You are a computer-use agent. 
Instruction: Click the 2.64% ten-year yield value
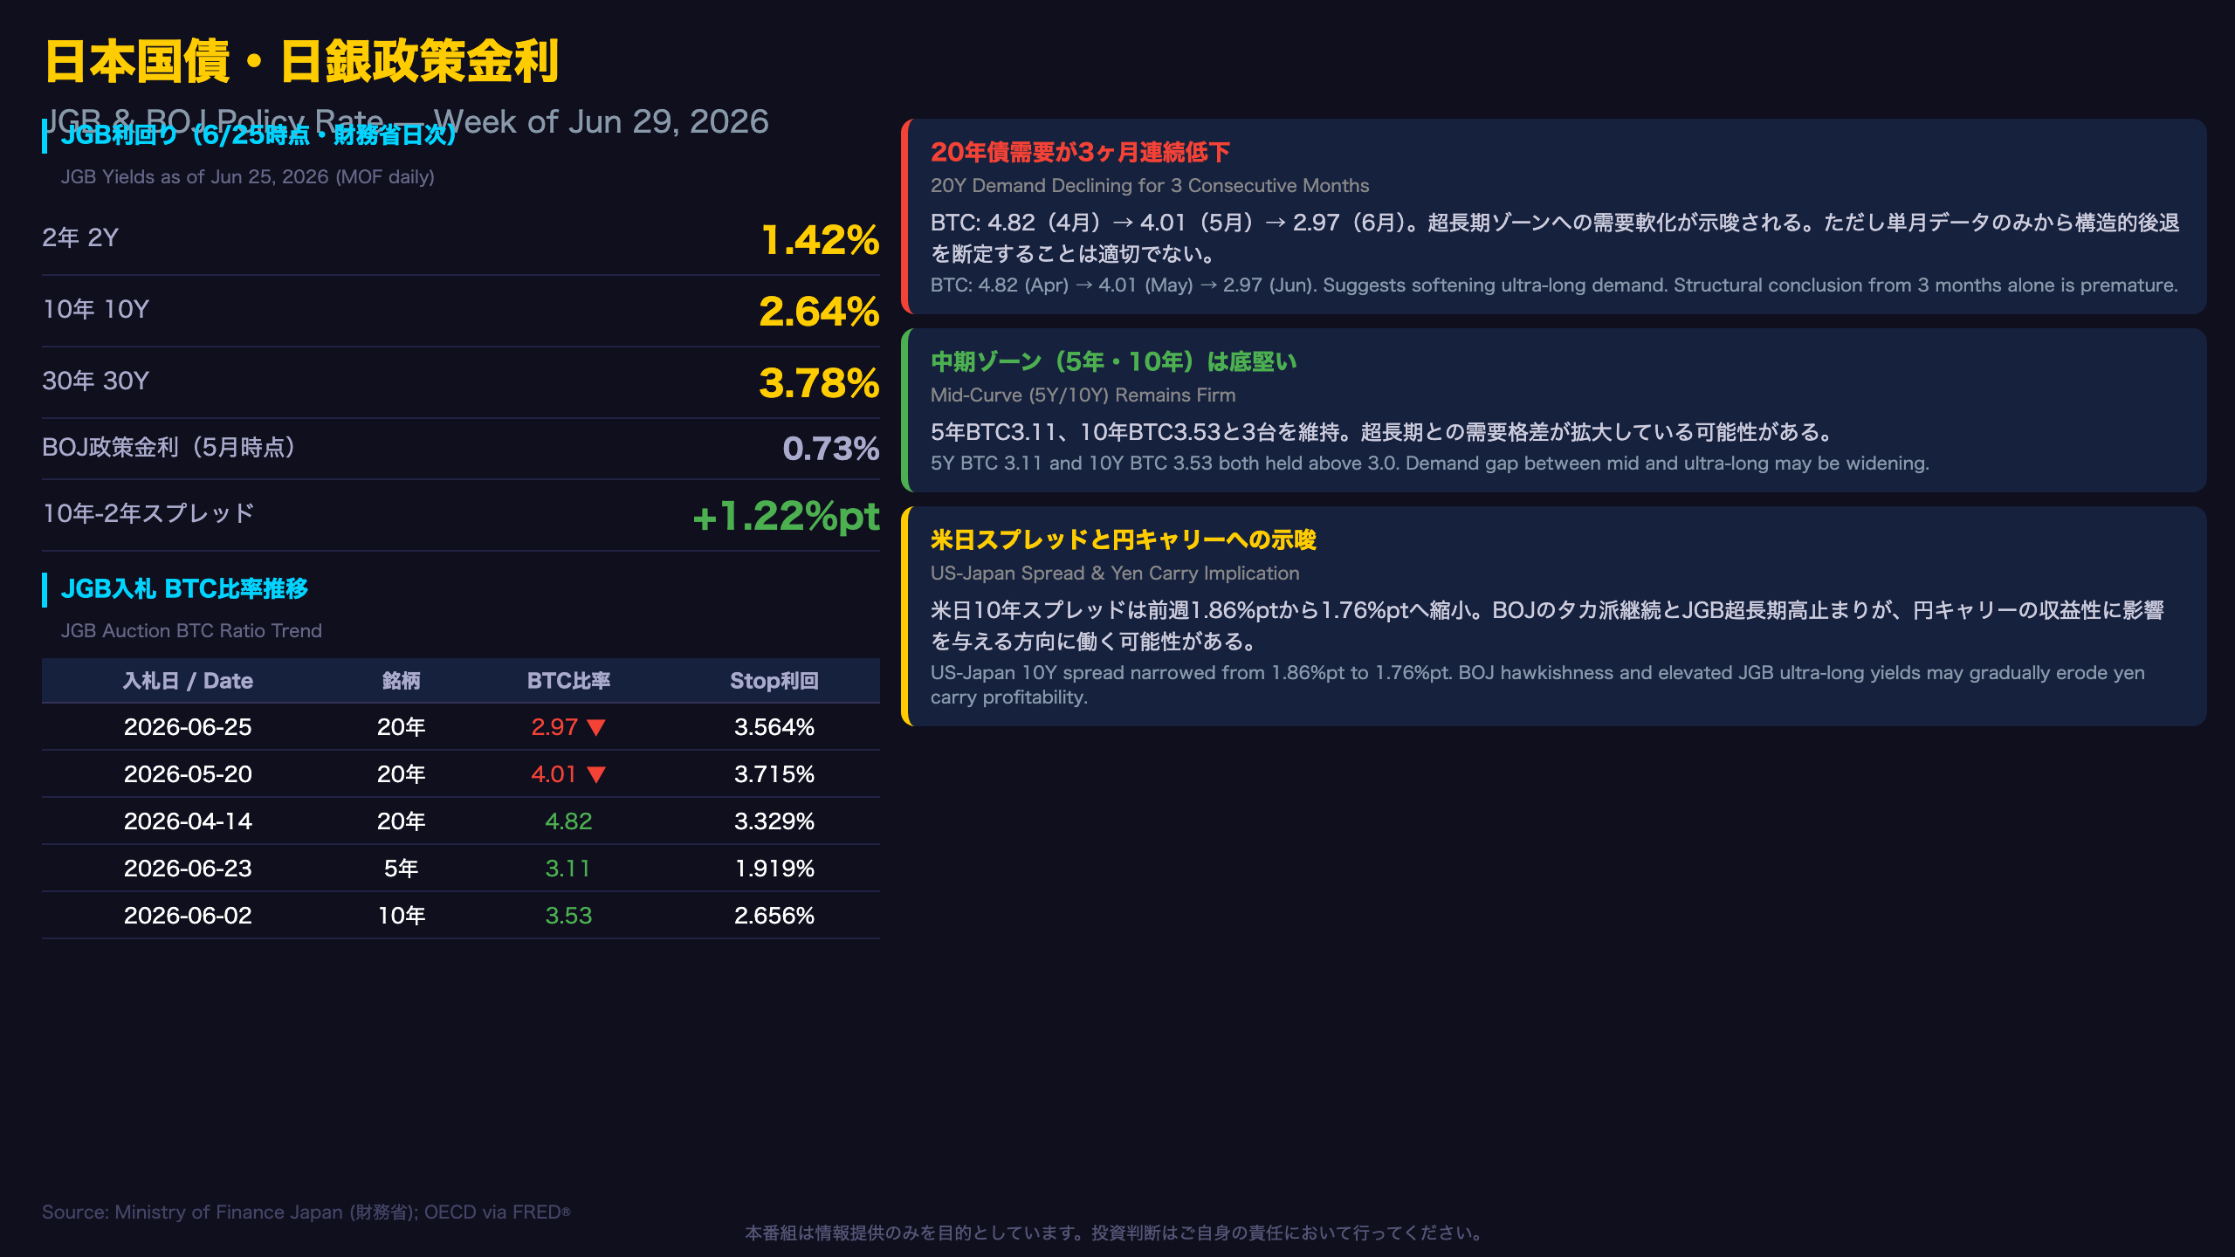click(819, 312)
